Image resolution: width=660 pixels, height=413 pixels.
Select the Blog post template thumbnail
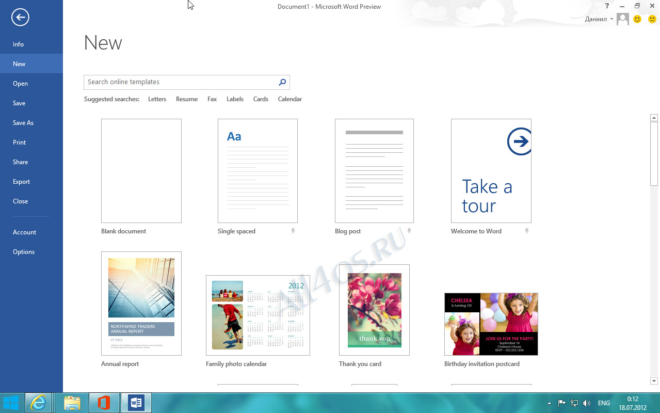click(374, 171)
